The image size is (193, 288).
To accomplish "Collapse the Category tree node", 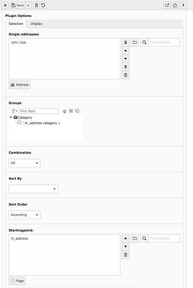I will point(11,117).
